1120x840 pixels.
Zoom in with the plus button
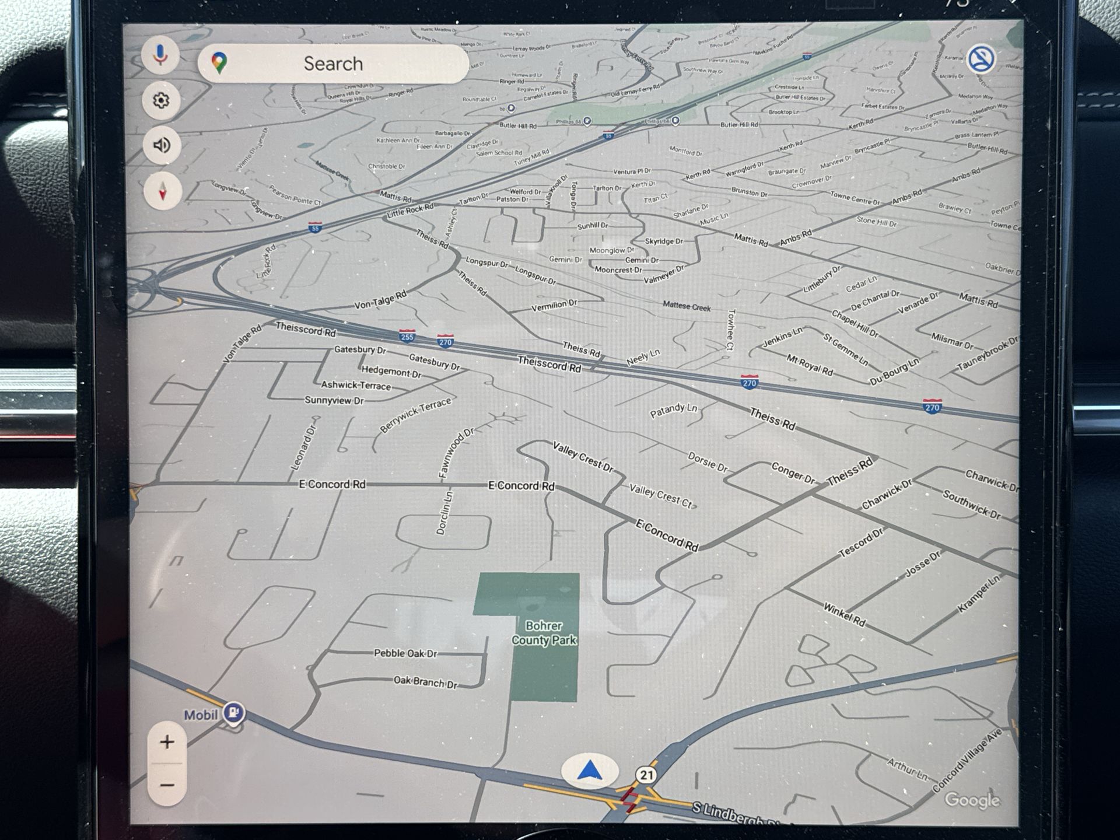pos(167,742)
